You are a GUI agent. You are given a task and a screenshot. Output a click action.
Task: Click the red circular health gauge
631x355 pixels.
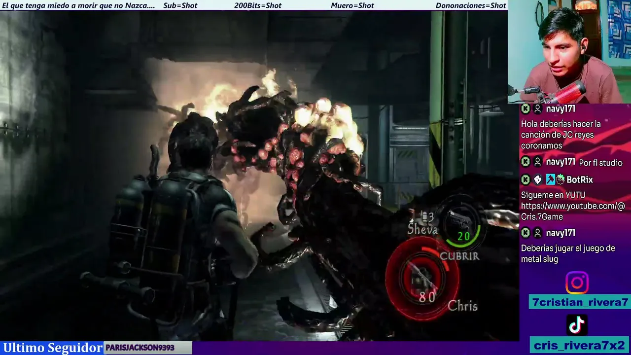pos(422,279)
